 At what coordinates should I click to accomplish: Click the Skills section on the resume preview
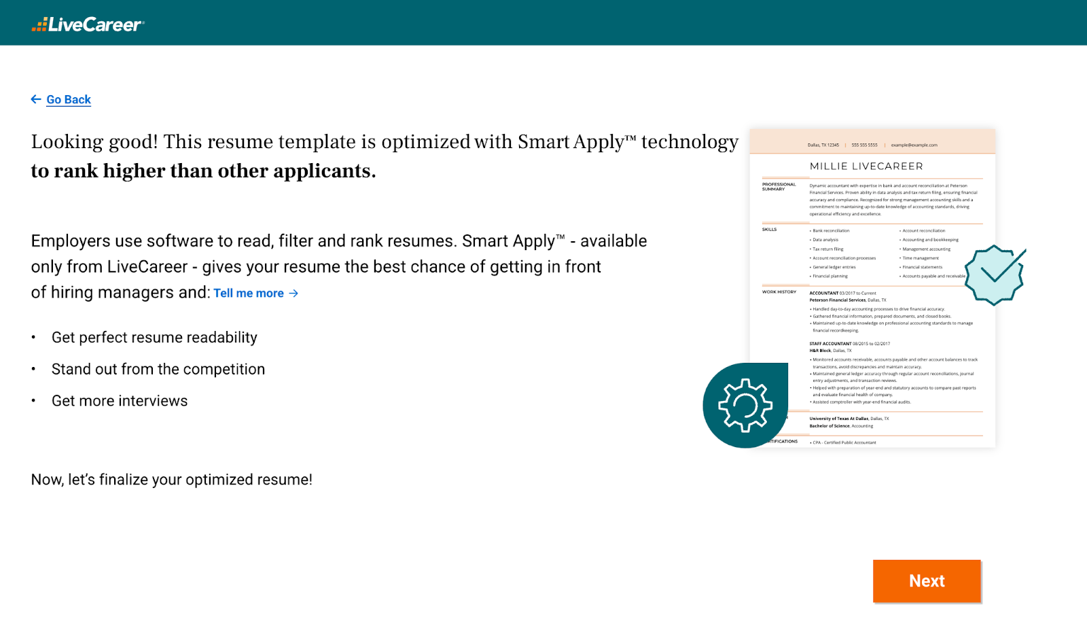(x=768, y=230)
